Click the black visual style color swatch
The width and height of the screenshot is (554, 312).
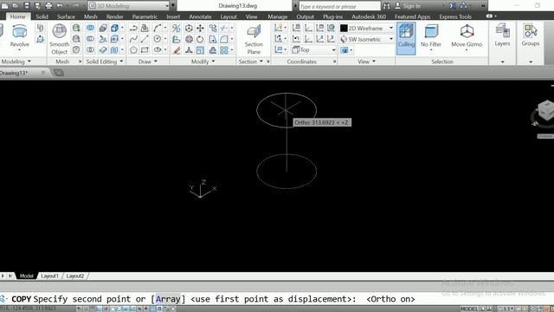tap(344, 28)
